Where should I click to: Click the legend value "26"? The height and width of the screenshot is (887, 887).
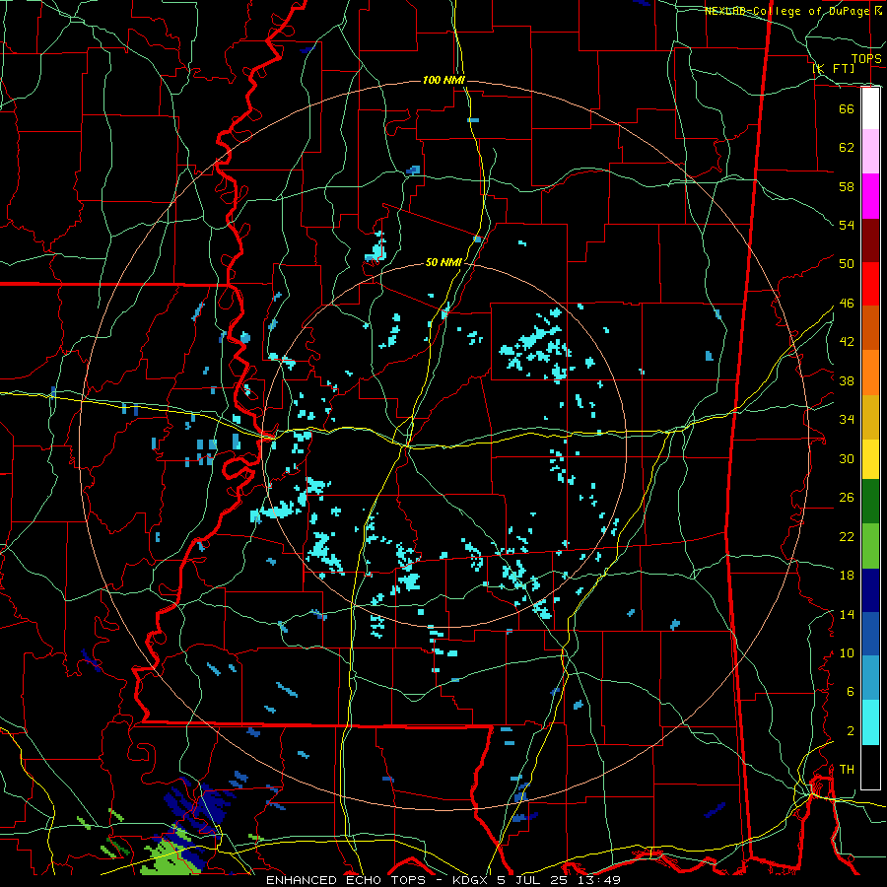tap(847, 498)
